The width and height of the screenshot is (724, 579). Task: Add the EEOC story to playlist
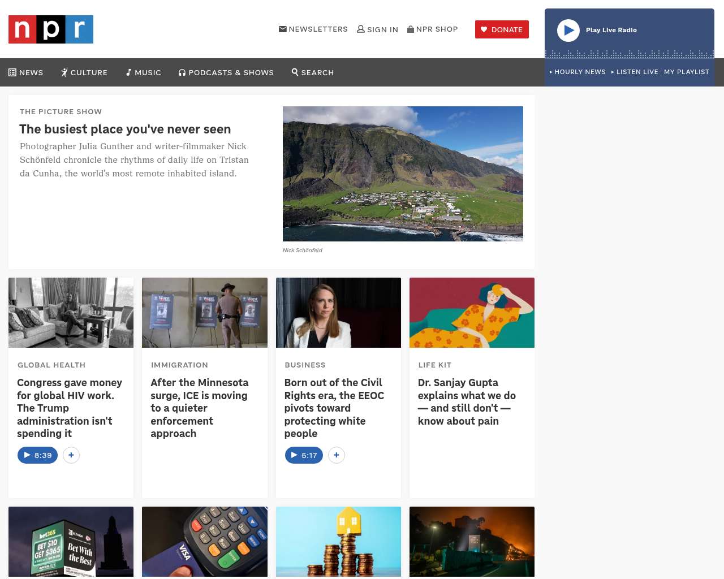[x=337, y=455]
